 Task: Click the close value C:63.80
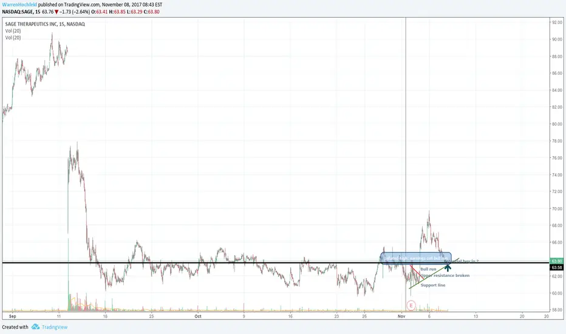[x=152, y=12]
